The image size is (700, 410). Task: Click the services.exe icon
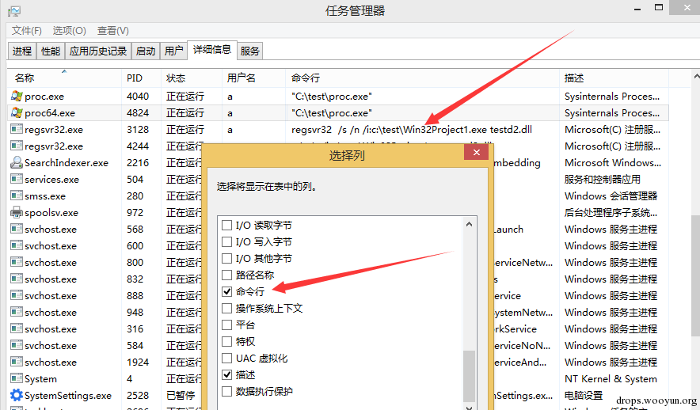[x=17, y=179]
